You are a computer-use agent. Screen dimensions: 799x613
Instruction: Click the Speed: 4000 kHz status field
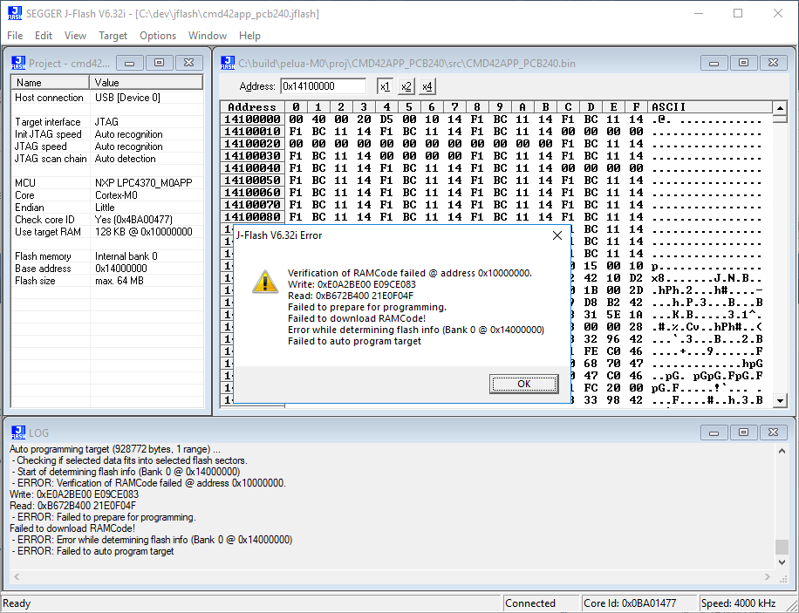742,603
